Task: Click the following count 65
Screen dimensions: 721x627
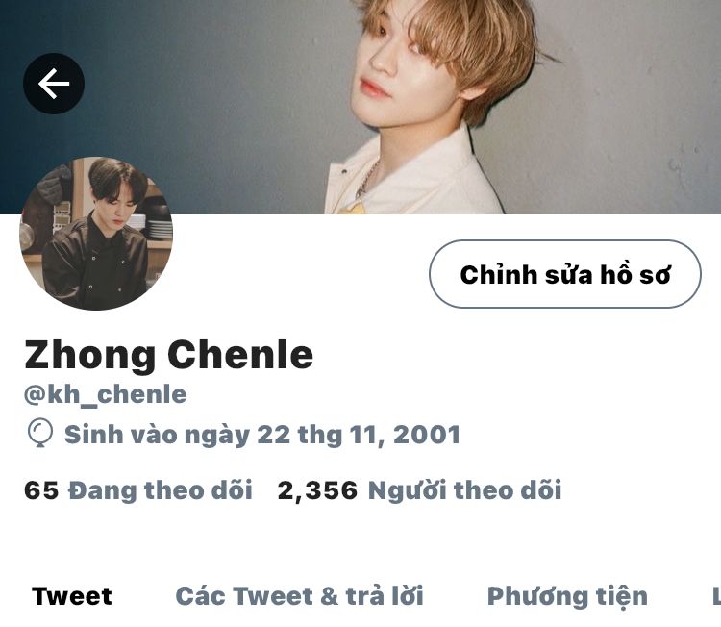Action: (x=41, y=490)
